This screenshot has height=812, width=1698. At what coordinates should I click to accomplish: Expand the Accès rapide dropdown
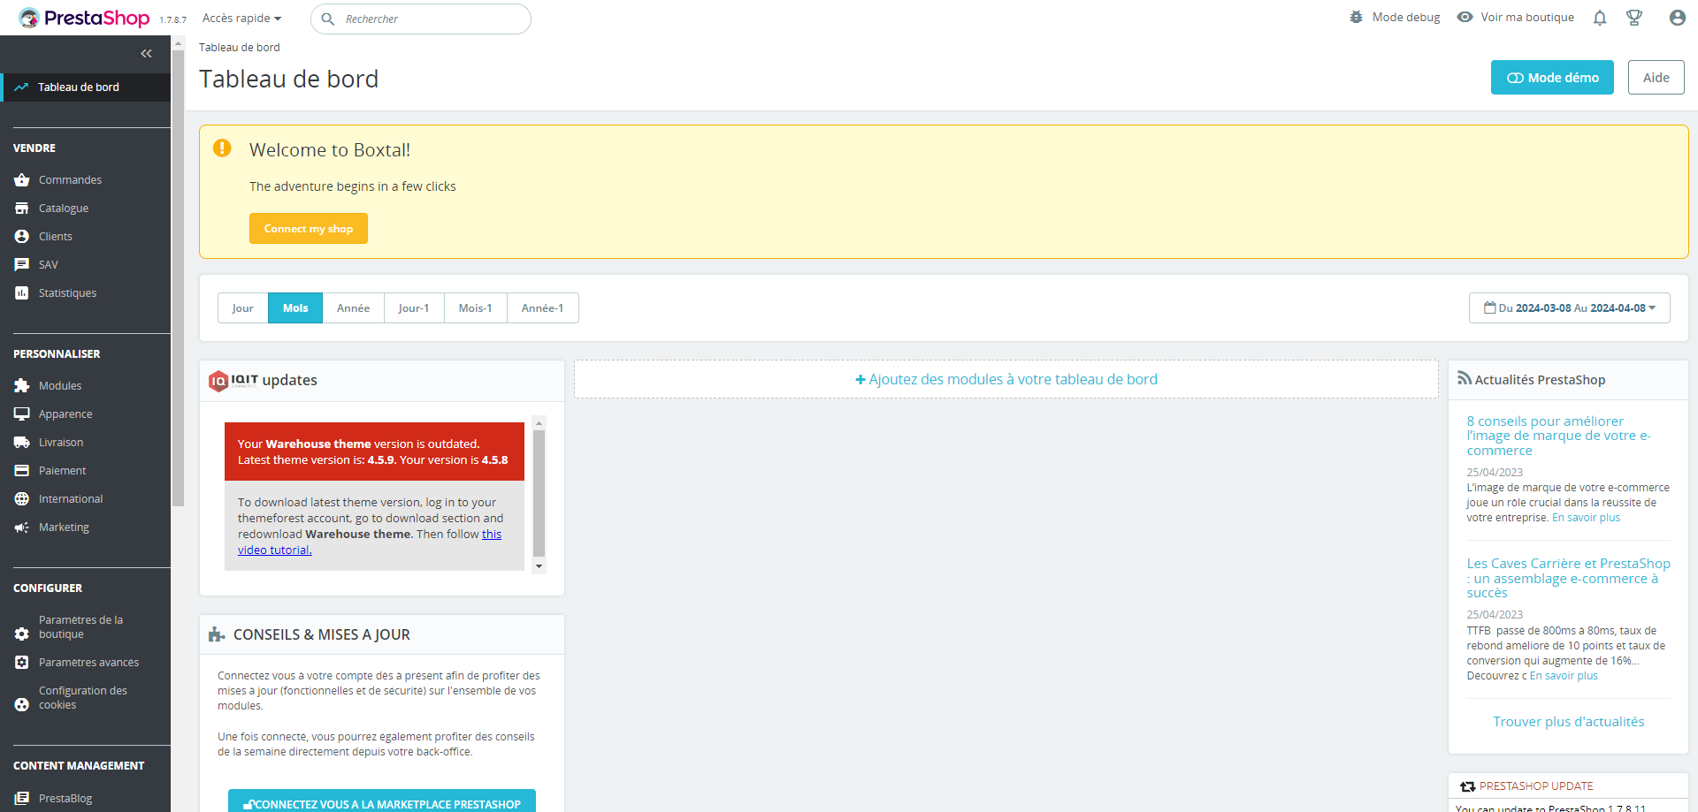[x=241, y=19]
